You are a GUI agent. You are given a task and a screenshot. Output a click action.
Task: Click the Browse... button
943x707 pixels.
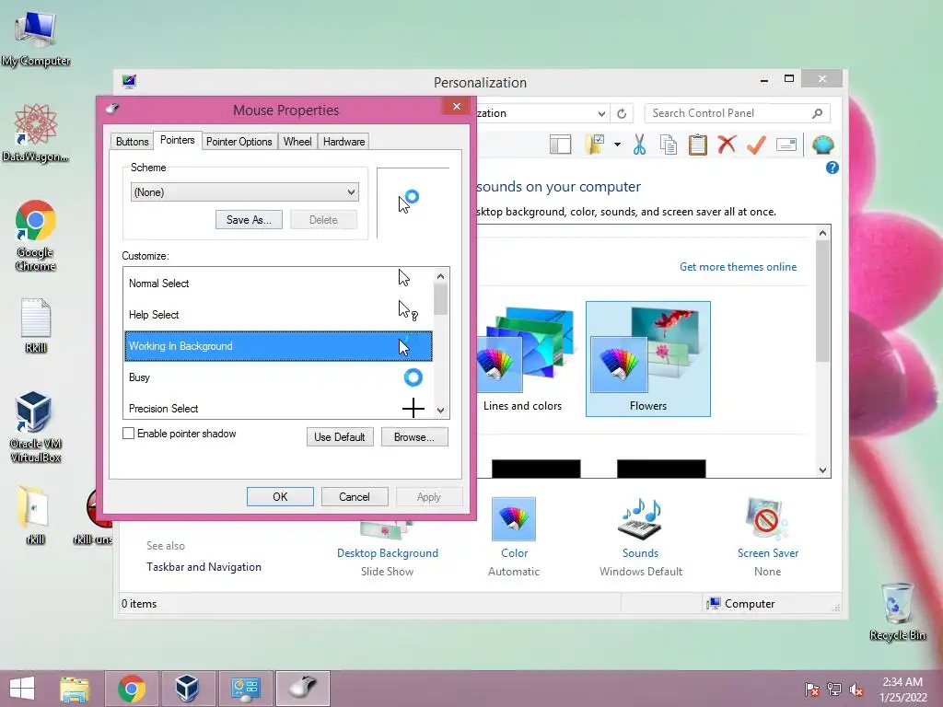[x=414, y=437]
